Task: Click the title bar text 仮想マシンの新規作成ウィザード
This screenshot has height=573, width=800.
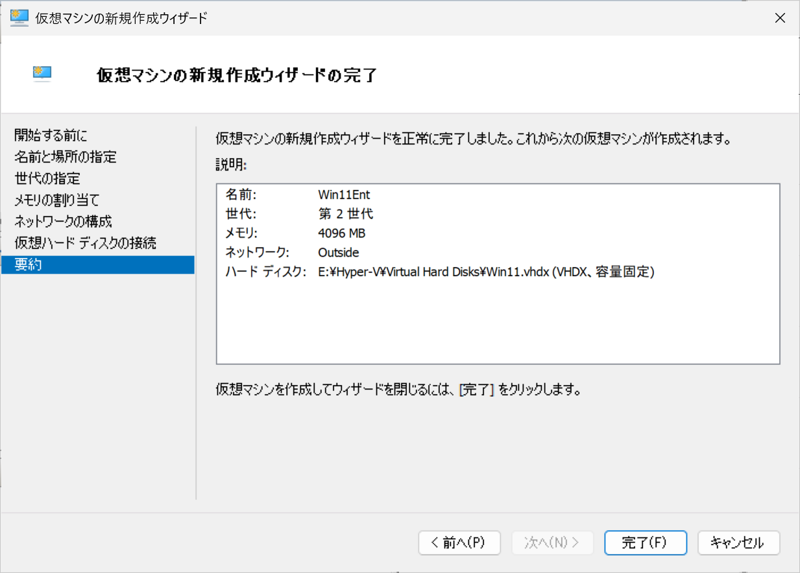Action: (x=122, y=18)
